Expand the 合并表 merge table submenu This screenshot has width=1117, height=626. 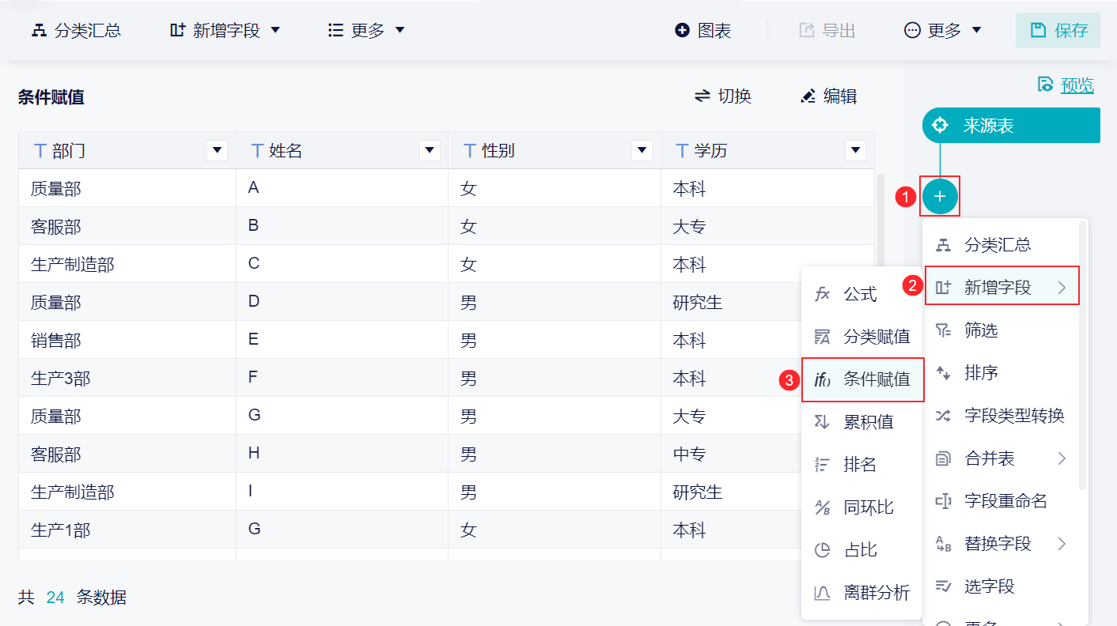1002,458
